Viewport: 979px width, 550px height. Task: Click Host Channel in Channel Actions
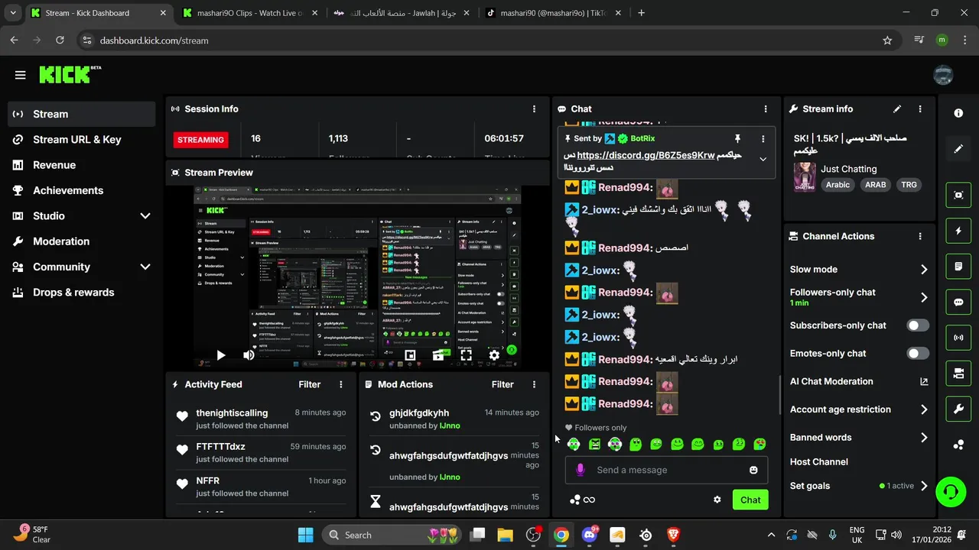click(819, 461)
